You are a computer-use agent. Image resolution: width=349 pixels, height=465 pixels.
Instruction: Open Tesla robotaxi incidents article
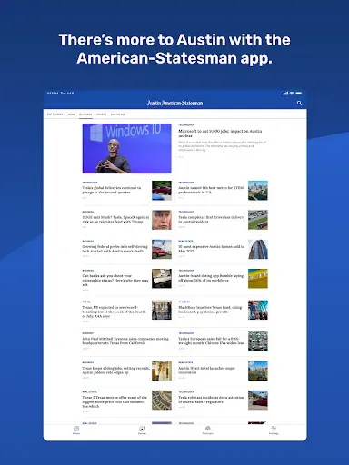click(211, 400)
